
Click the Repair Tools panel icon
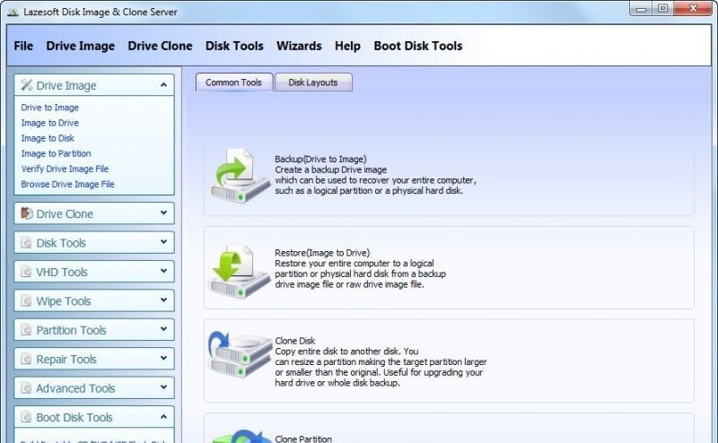pyautogui.click(x=27, y=359)
